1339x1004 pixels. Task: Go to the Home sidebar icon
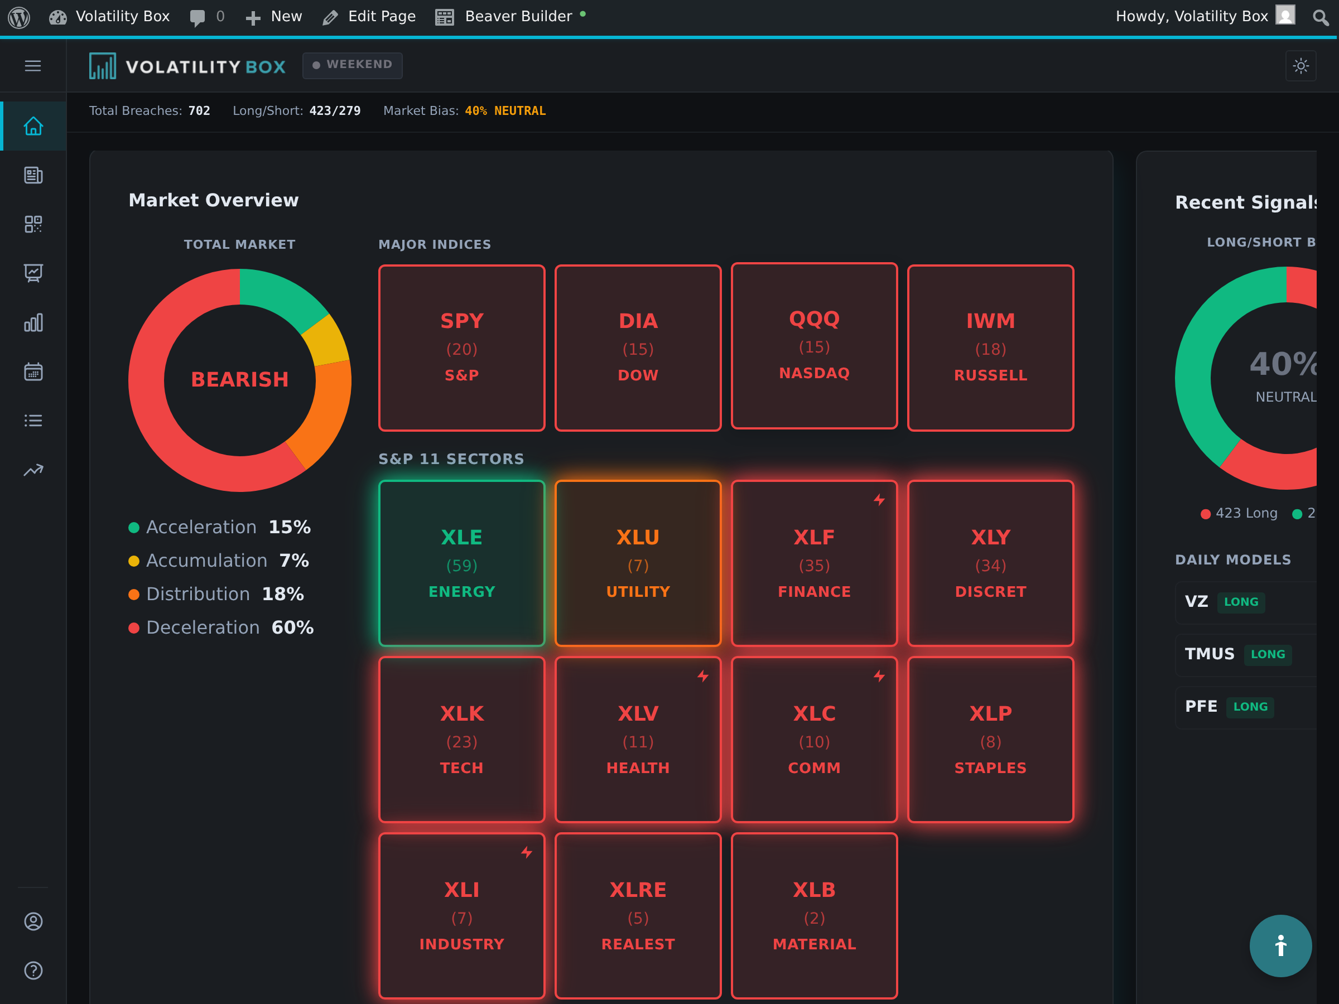coord(33,126)
